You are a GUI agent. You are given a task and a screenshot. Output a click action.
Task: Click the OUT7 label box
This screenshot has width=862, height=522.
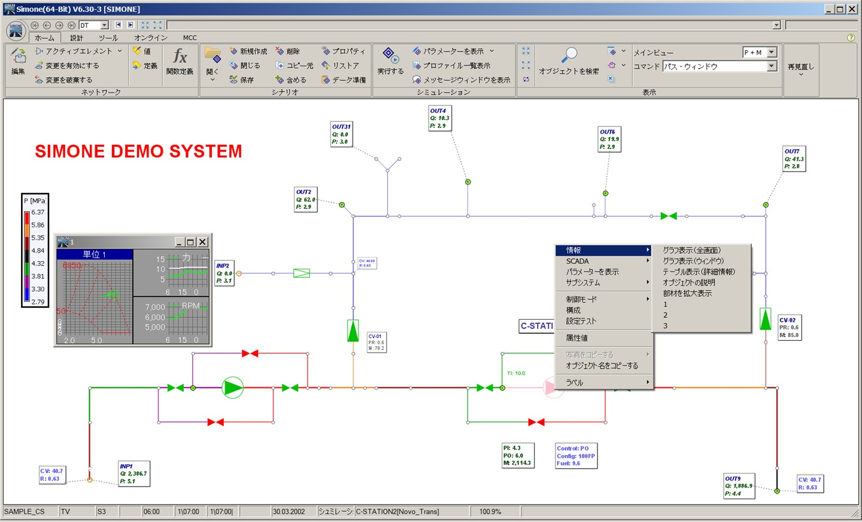[794, 159]
